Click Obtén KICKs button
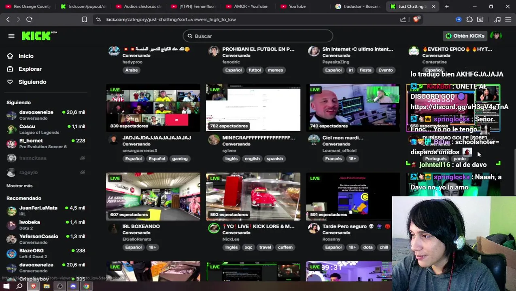516x291 pixels. point(465,36)
